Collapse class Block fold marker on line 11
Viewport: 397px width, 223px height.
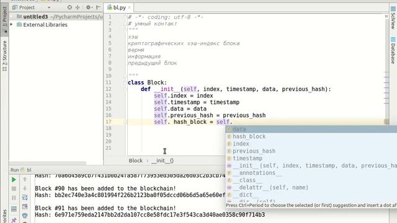coord(125,82)
